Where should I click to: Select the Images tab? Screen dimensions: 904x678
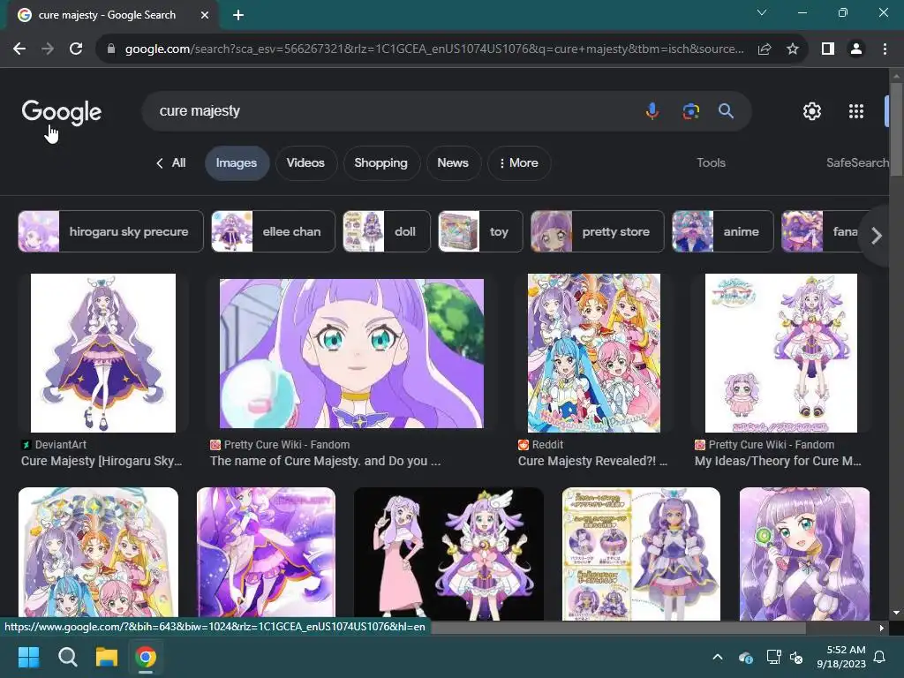[x=237, y=163]
